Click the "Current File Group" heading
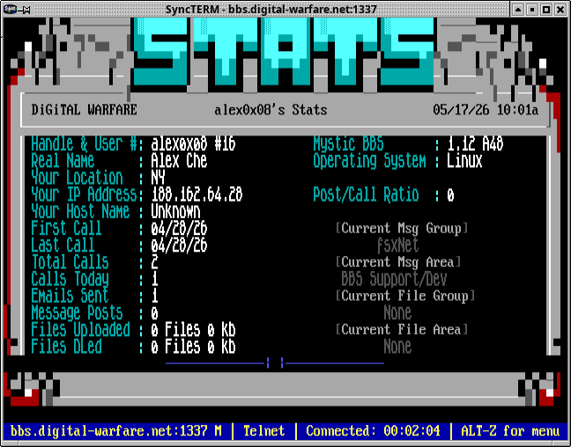The height and width of the screenshot is (447, 571). (x=405, y=296)
